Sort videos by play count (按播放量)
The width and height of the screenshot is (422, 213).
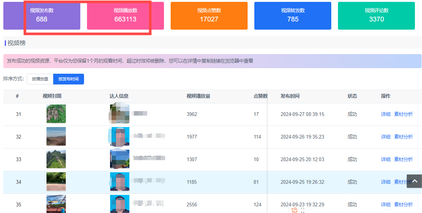40,79
